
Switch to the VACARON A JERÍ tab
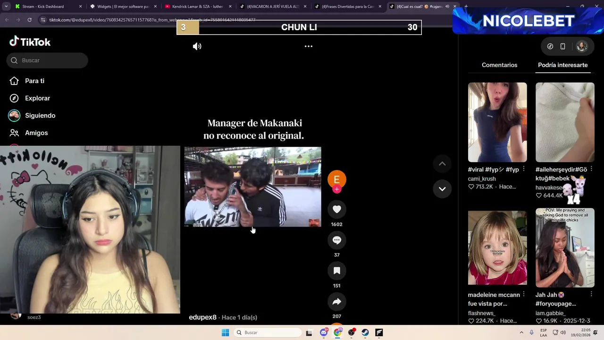(x=273, y=7)
